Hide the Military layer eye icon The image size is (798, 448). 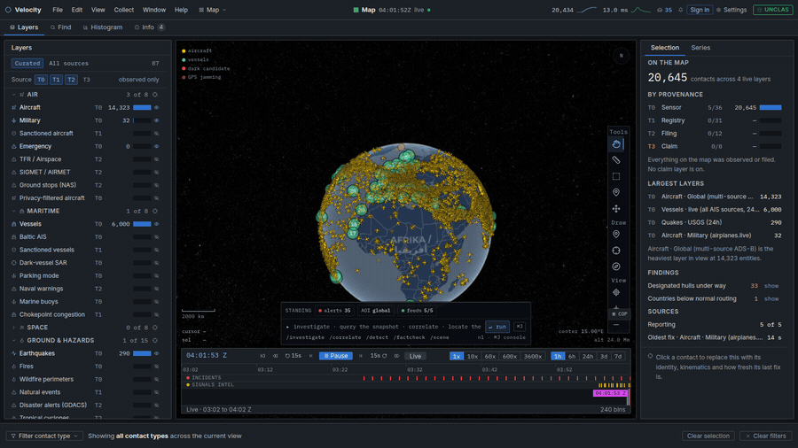click(156, 120)
